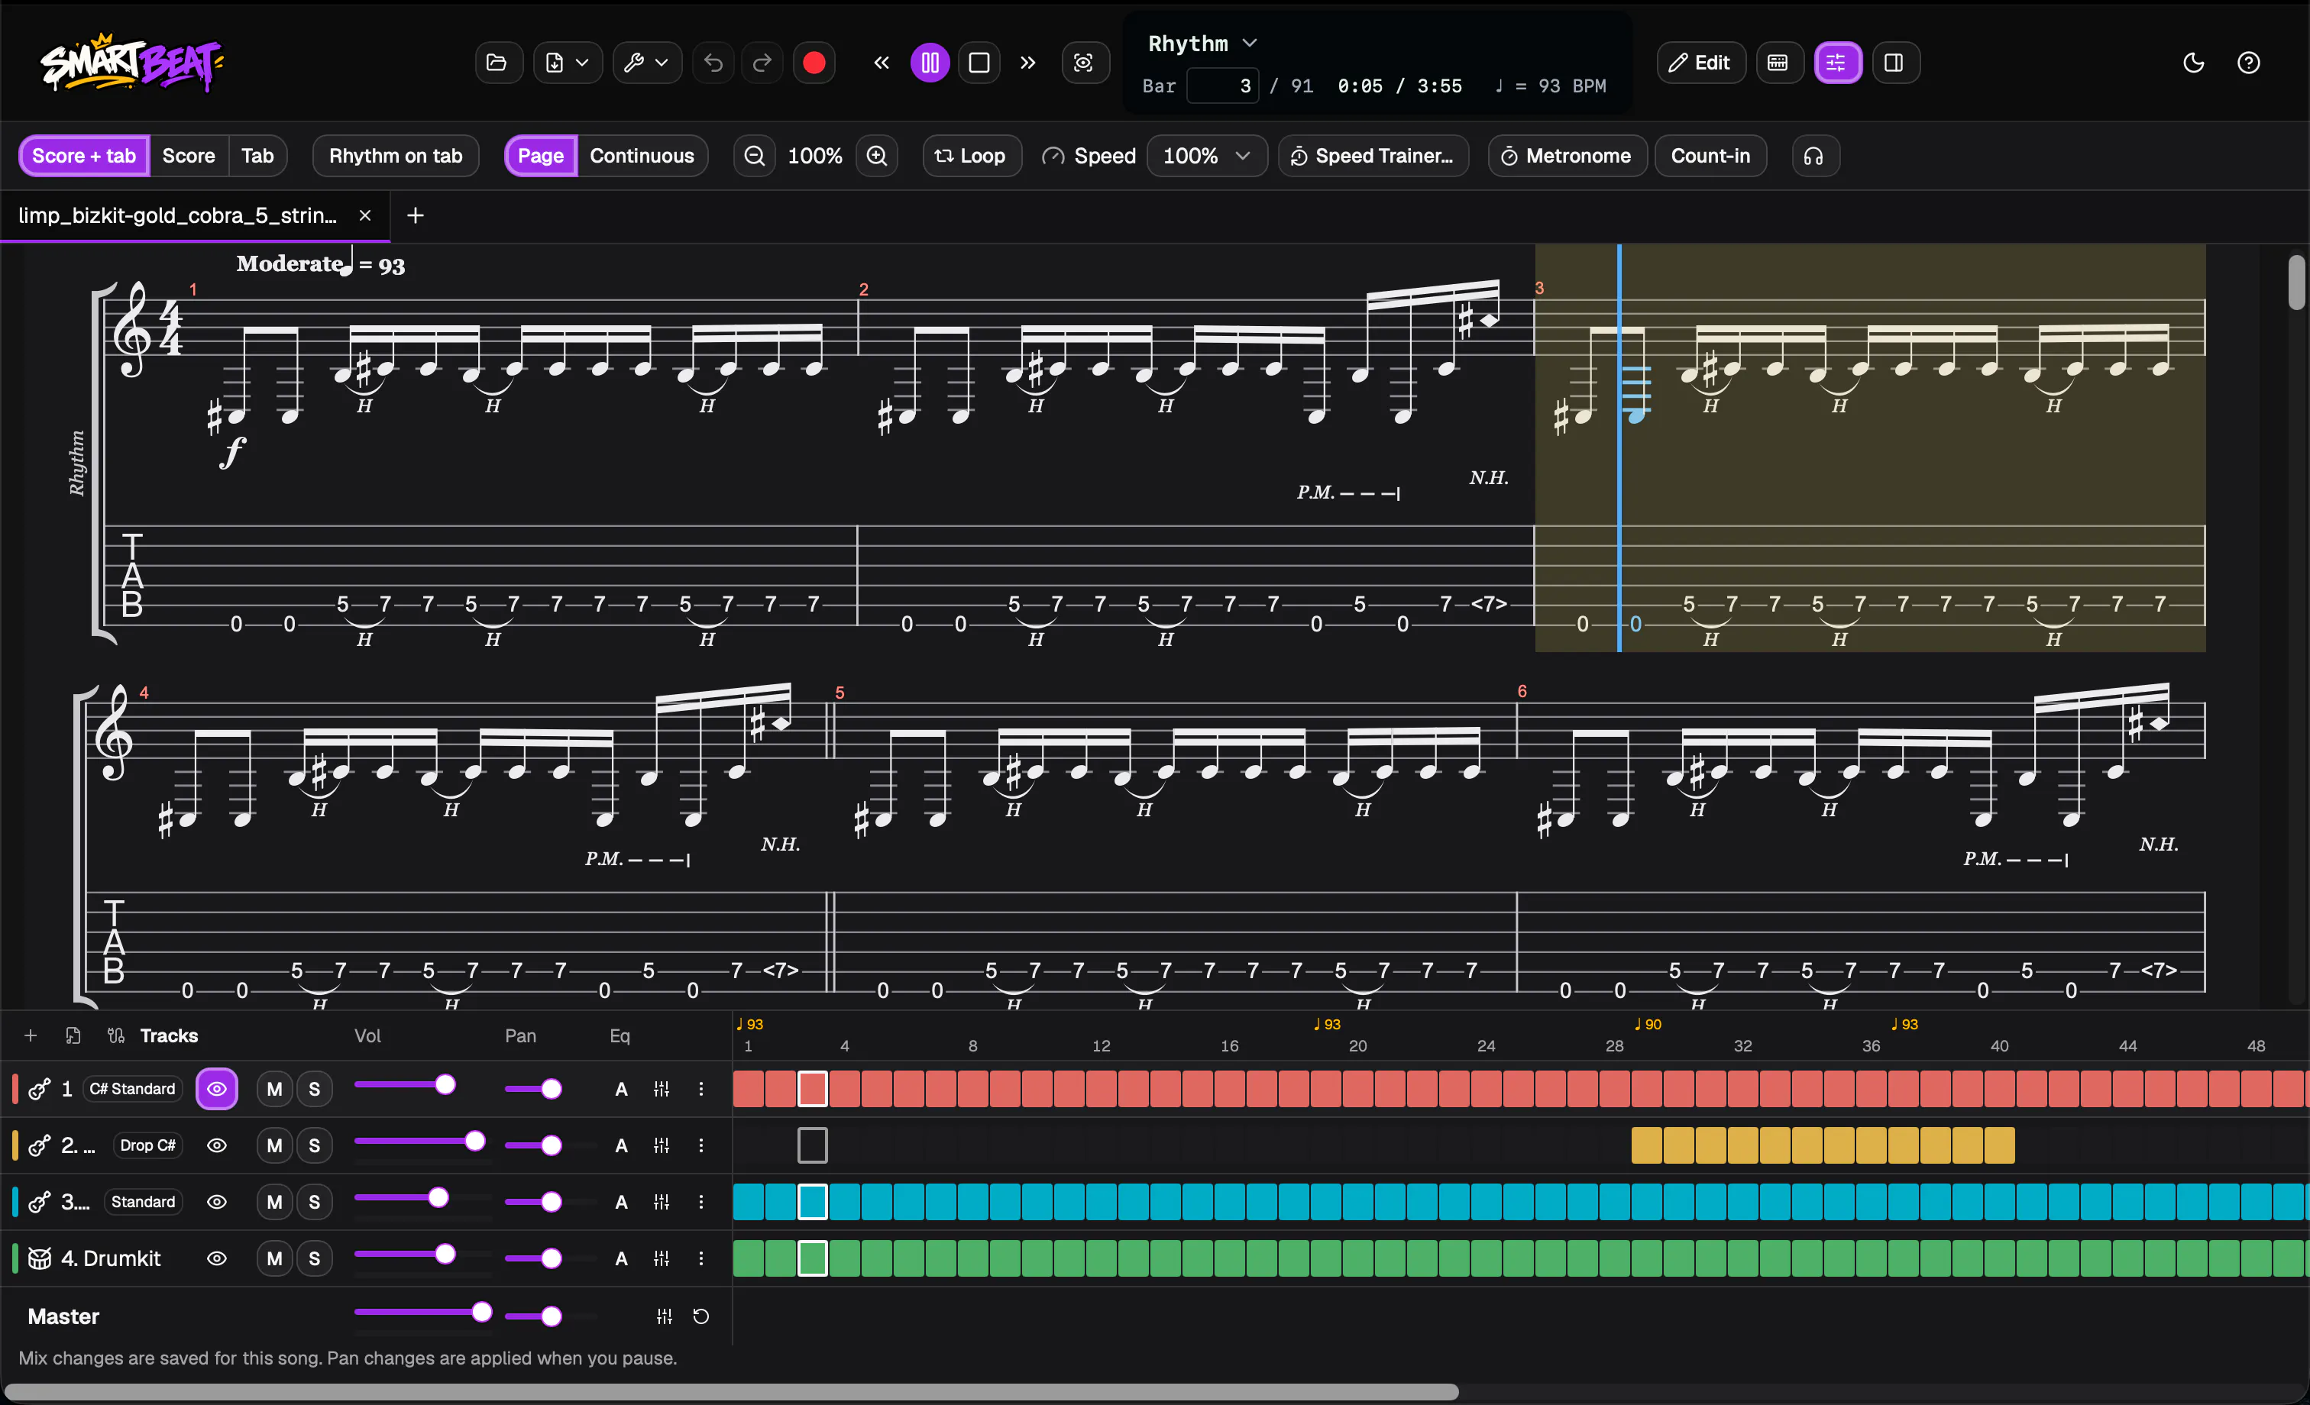Open the wrench tools dropdown
Image resolution: width=2310 pixels, height=1405 pixels.
coord(647,63)
